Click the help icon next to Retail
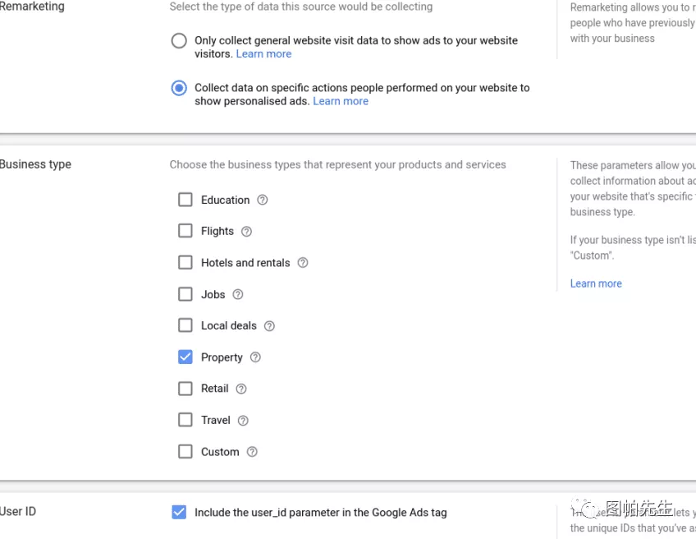The image size is (696, 539). (x=241, y=389)
